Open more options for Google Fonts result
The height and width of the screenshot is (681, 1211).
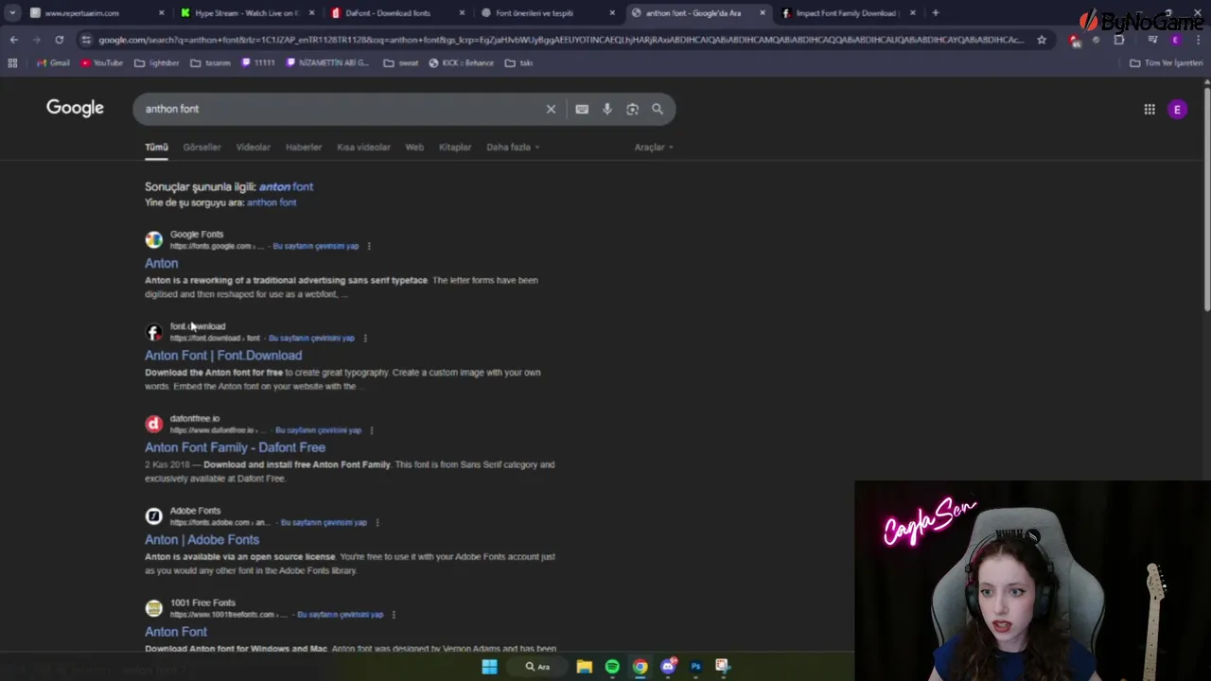(369, 246)
